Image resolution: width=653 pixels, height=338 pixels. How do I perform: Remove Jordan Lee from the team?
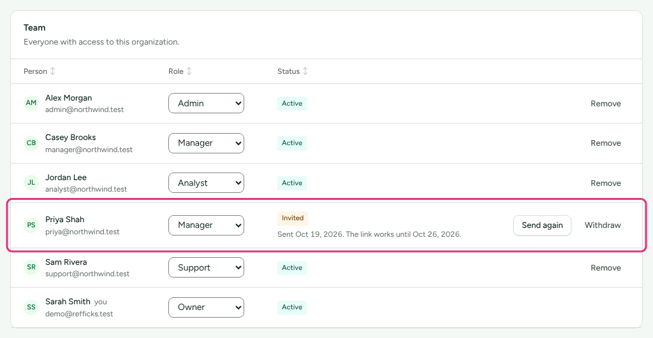606,183
